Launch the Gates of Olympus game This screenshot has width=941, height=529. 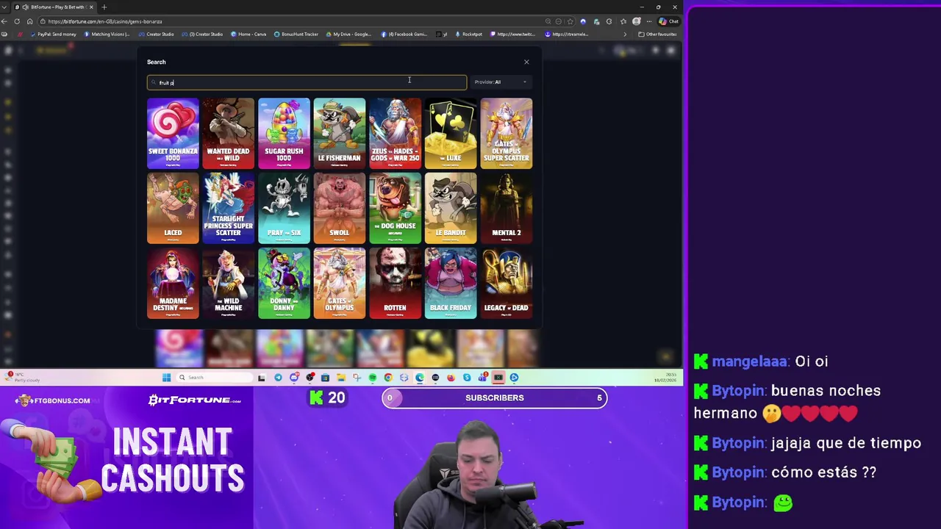pyautogui.click(x=339, y=284)
